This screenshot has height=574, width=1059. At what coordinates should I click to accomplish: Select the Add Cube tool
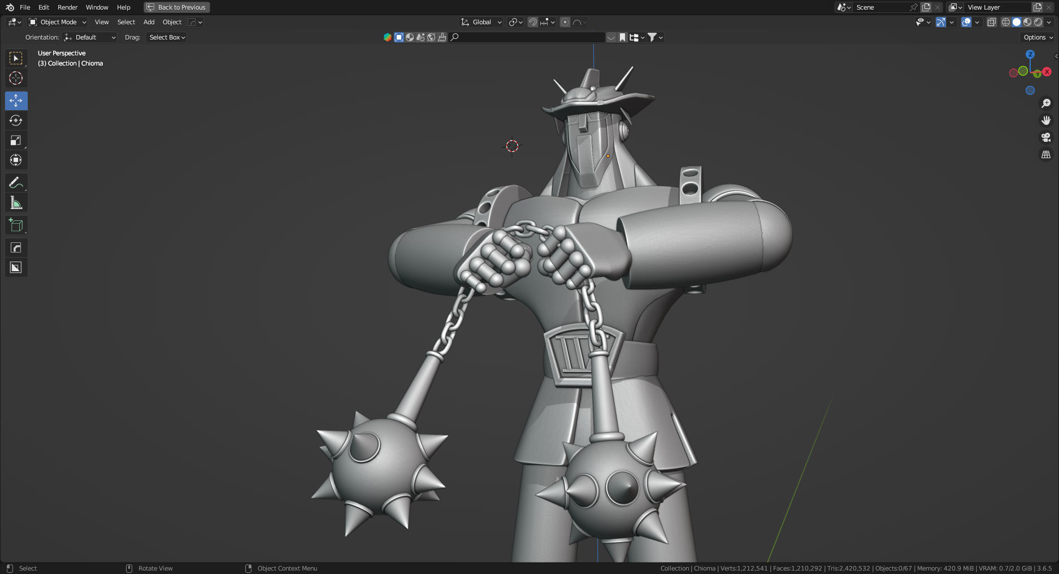16,225
